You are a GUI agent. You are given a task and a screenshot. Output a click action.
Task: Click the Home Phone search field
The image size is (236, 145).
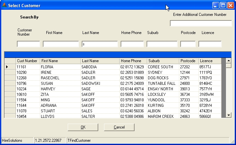point(132,44)
